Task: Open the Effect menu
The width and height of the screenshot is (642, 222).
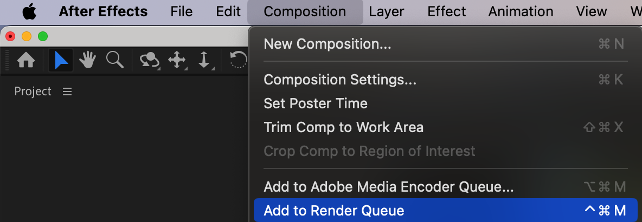Action: [x=446, y=11]
